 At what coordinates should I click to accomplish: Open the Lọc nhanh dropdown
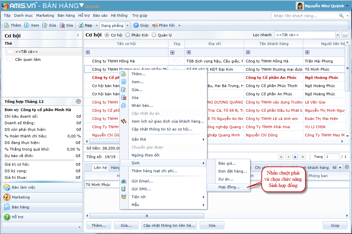(338, 35)
